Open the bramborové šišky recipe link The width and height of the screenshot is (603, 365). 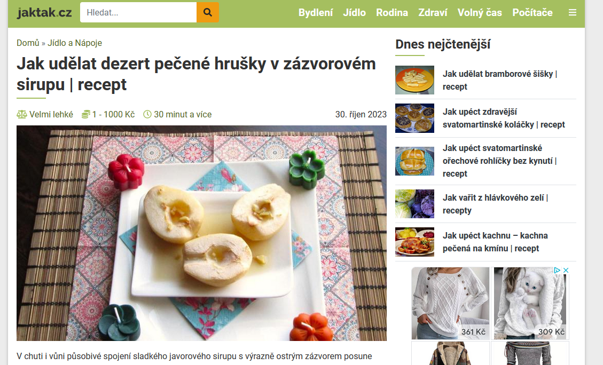500,80
